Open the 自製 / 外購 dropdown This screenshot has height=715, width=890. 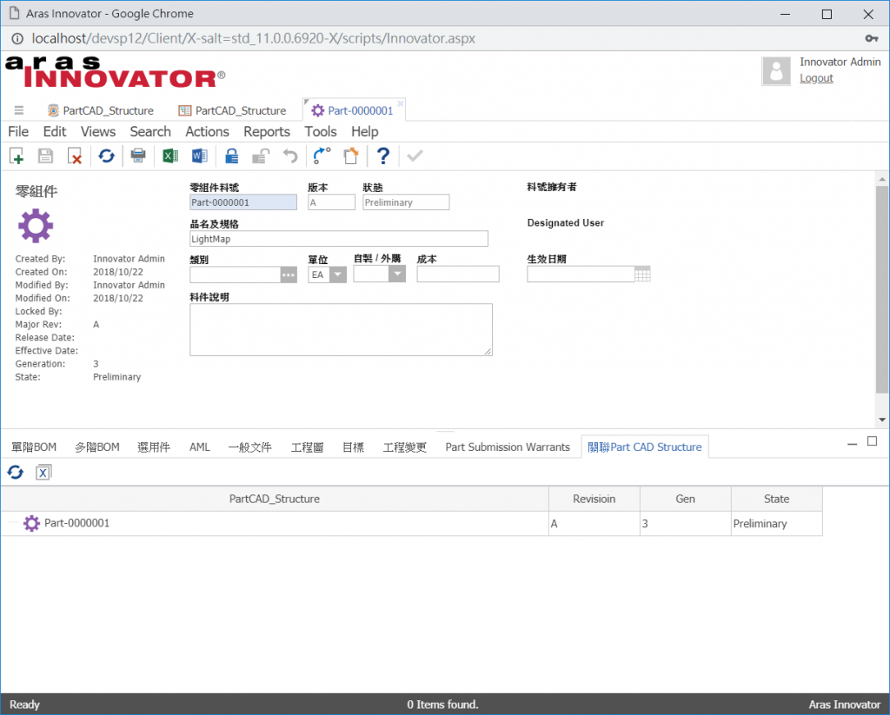coord(396,274)
